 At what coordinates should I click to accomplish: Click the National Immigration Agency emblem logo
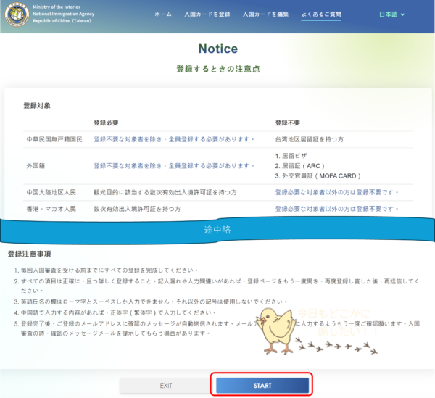pos(17,14)
